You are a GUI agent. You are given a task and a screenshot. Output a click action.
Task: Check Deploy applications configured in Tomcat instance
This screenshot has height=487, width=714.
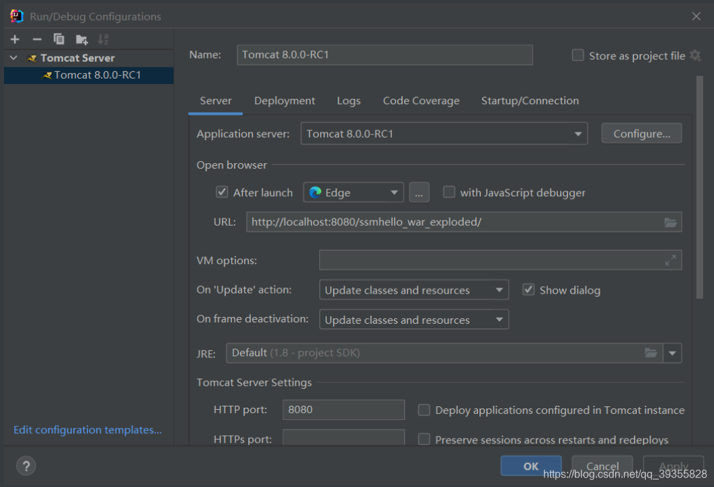(x=424, y=410)
